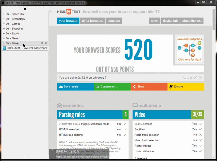Click the cloud icon on Save results
217x161 pixels.
point(61,87)
